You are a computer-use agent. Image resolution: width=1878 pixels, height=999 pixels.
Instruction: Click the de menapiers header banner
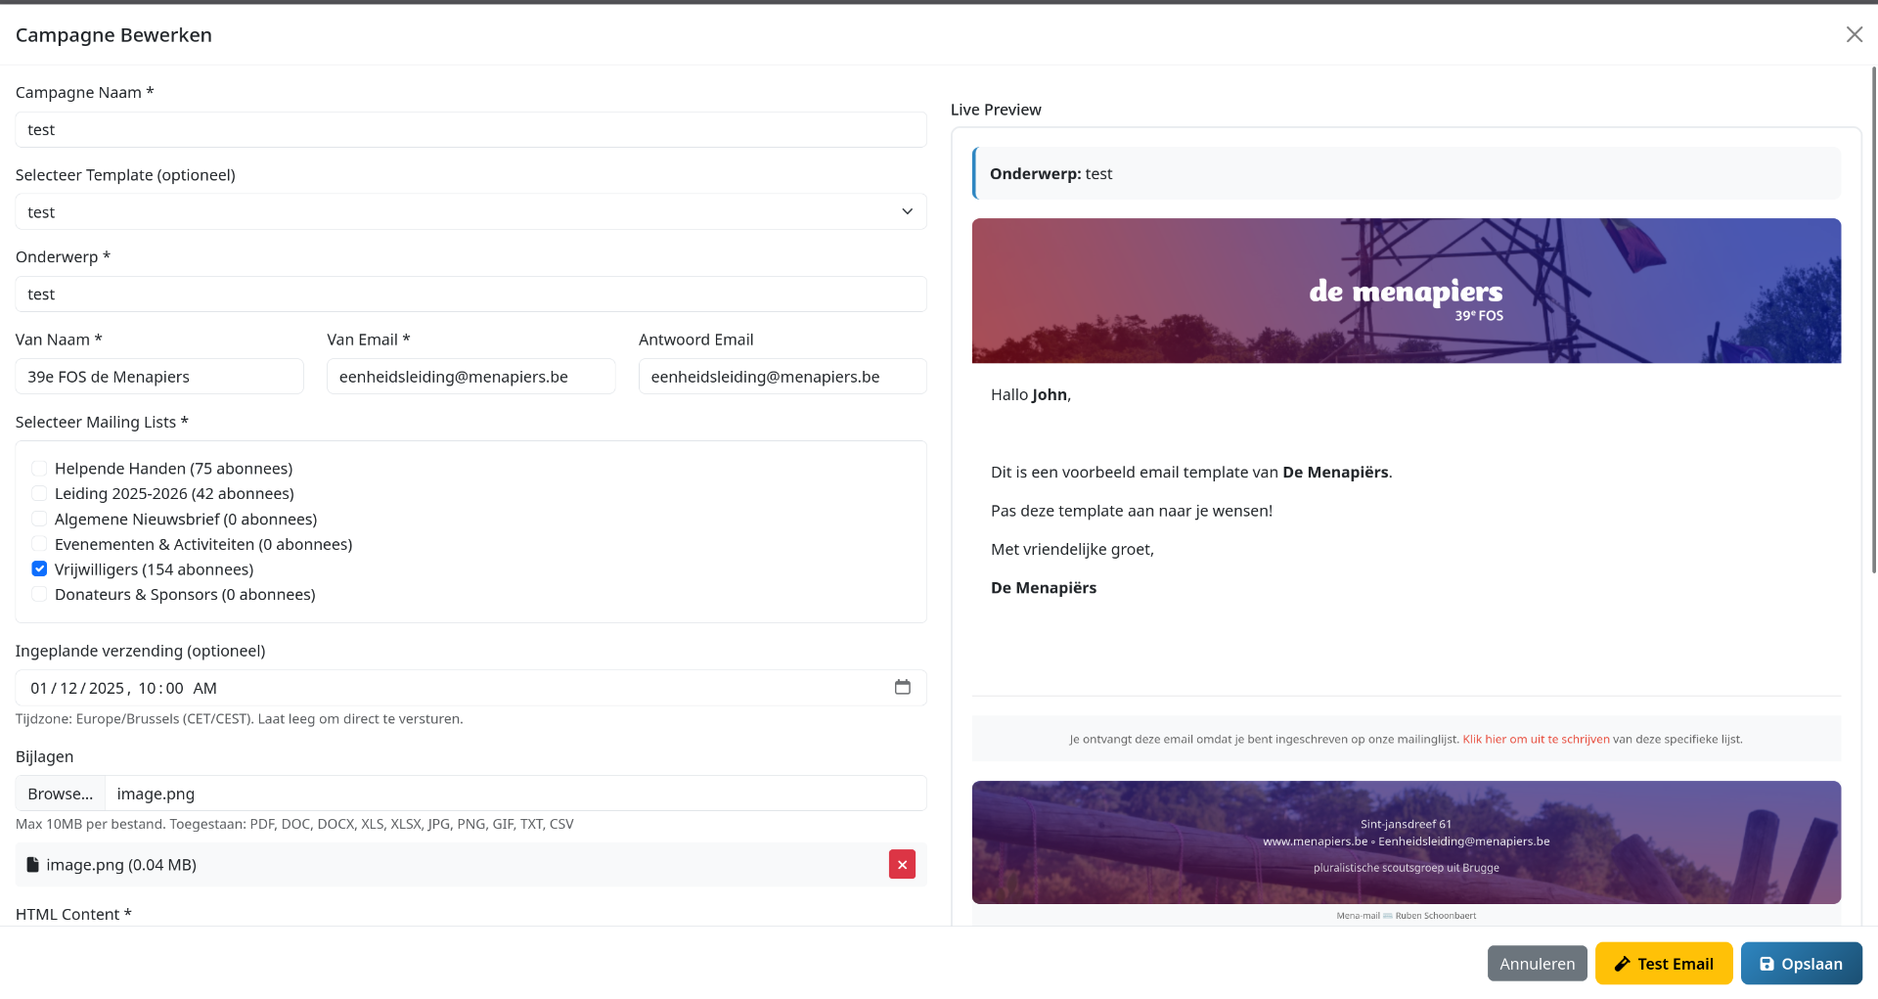point(1406,292)
